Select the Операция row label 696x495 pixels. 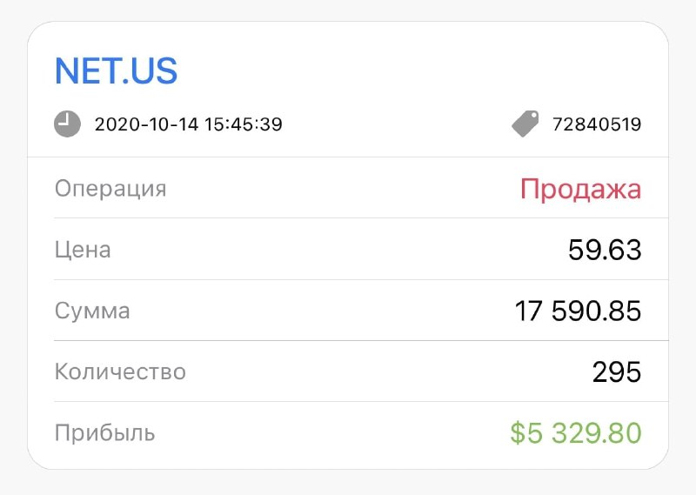(x=110, y=189)
